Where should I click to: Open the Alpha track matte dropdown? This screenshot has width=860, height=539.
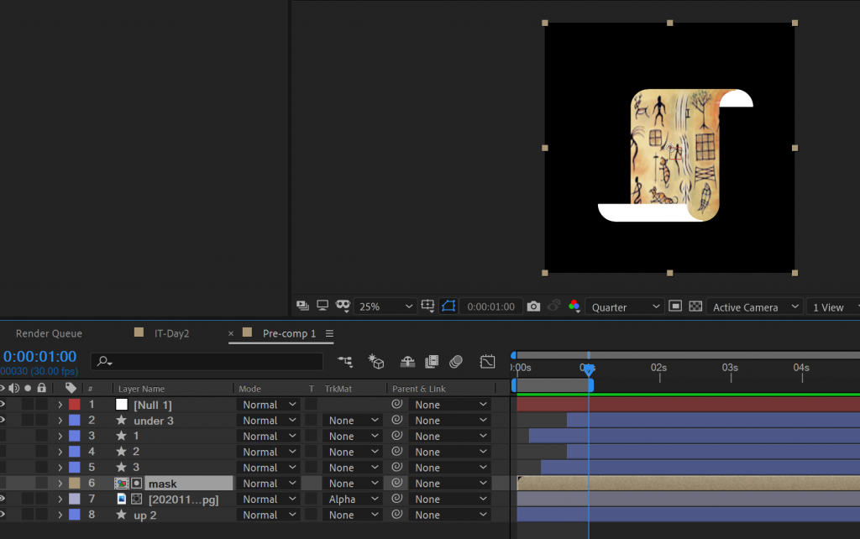pyautogui.click(x=353, y=500)
